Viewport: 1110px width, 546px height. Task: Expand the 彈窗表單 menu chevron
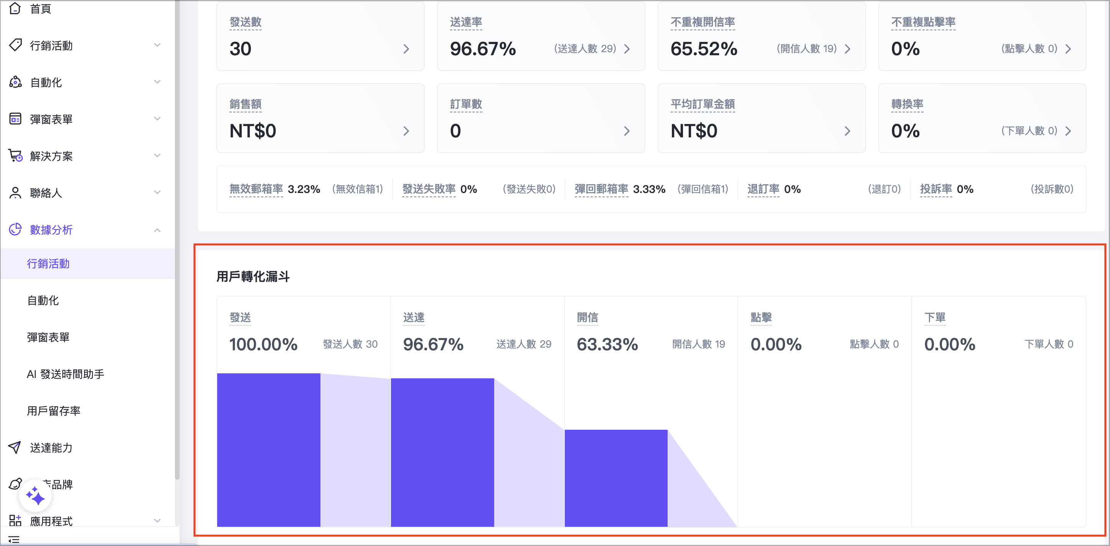[157, 119]
